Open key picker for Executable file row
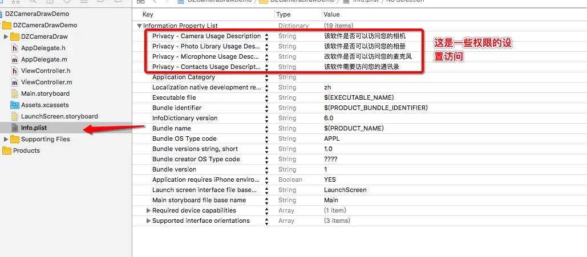The height and width of the screenshot is (257, 587). 266,98
